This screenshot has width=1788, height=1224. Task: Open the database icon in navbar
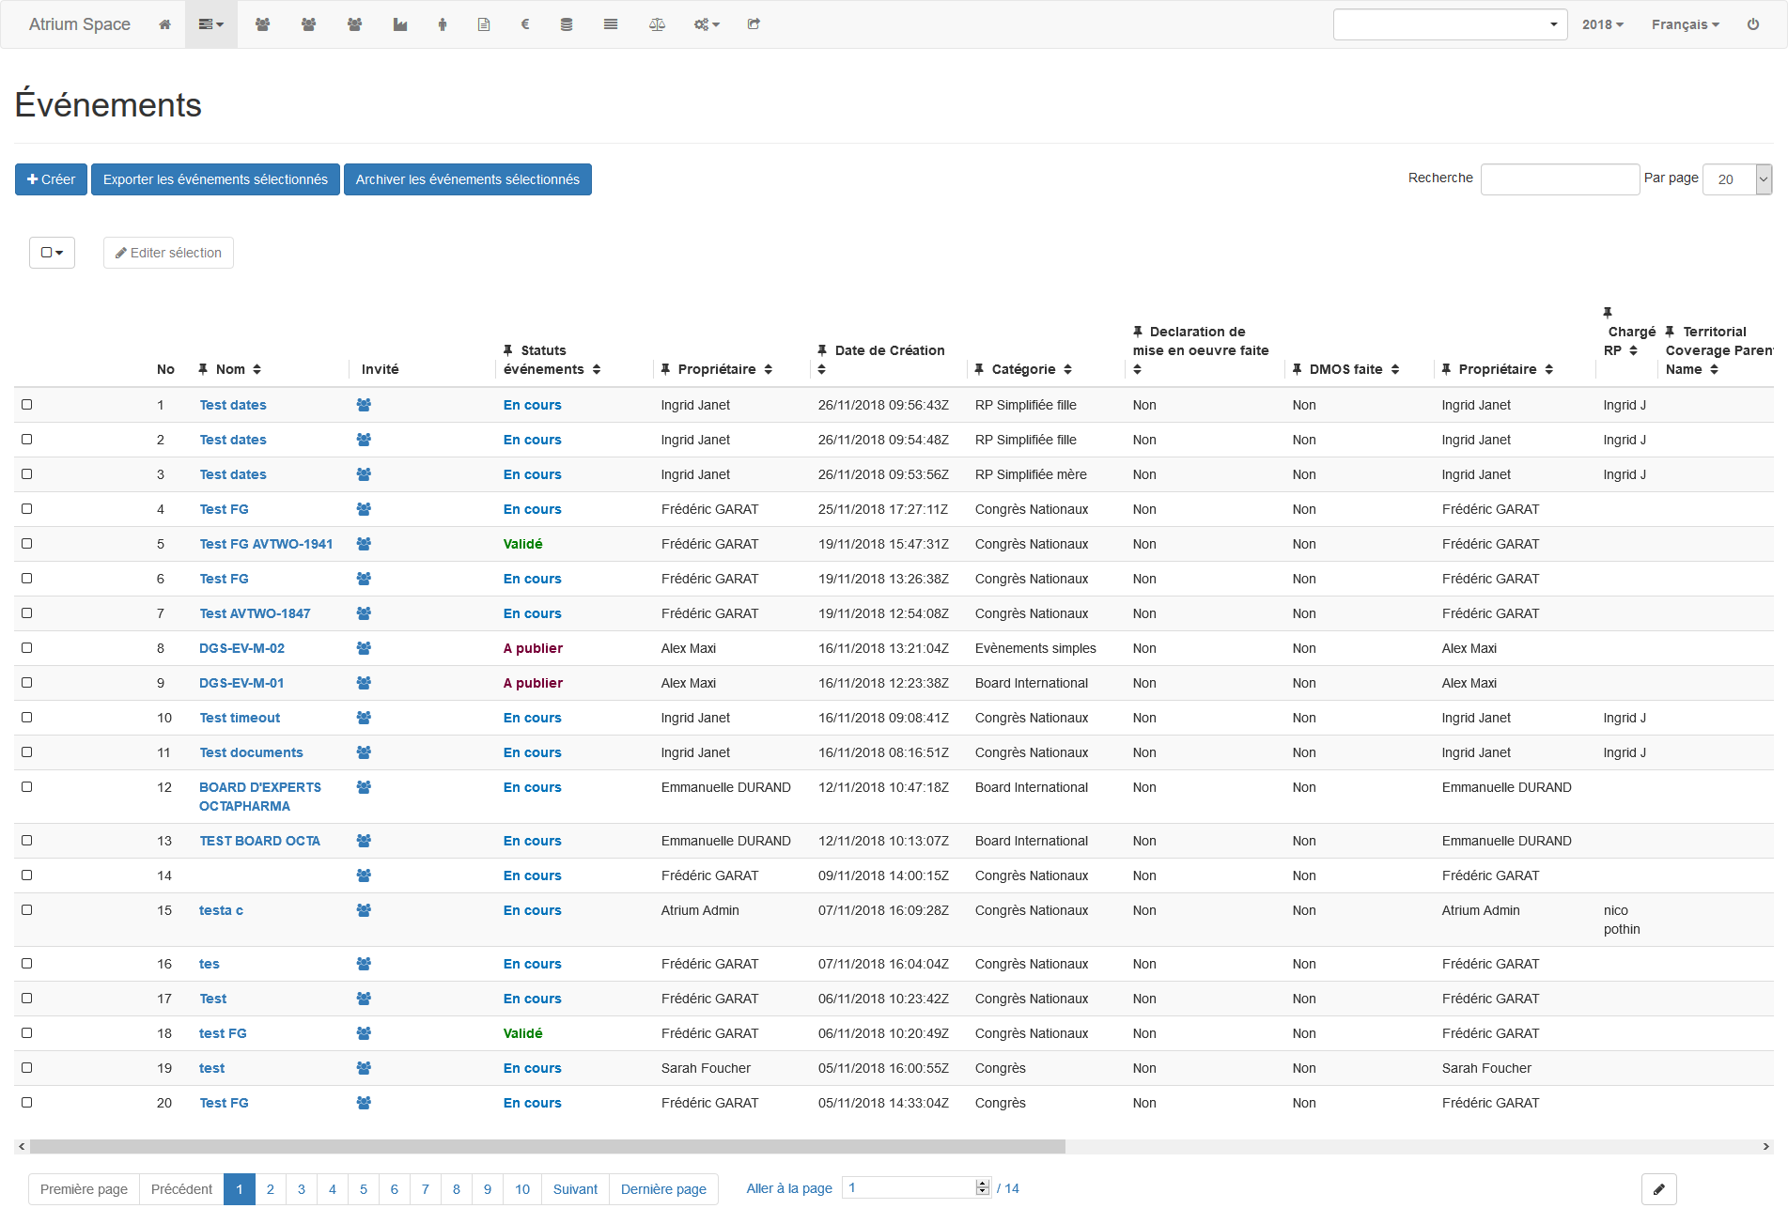point(567,24)
